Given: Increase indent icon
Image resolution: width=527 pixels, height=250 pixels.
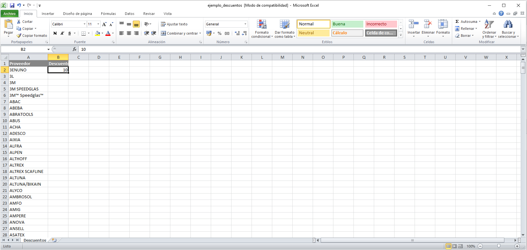Looking at the screenshot, I should pos(153,33).
